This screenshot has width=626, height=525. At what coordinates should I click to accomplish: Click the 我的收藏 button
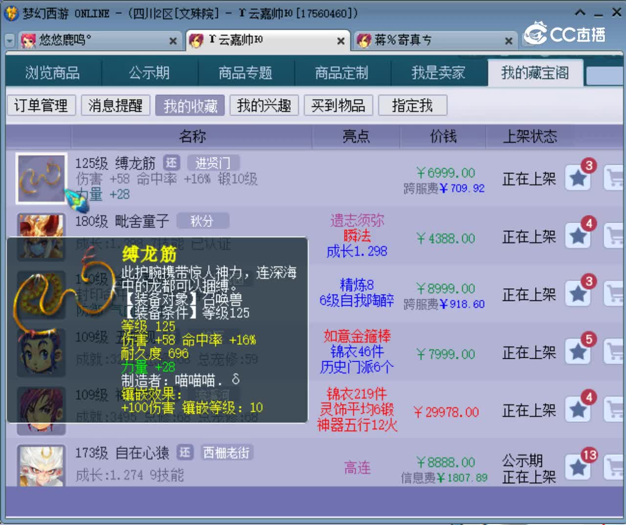[x=190, y=105]
